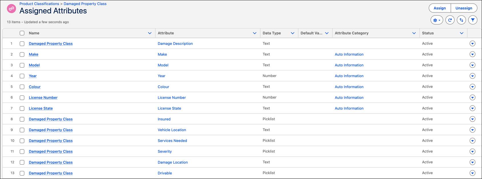Select the Year row checkbox
482x179 pixels.
pyautogui.click(x=22, y=76)
